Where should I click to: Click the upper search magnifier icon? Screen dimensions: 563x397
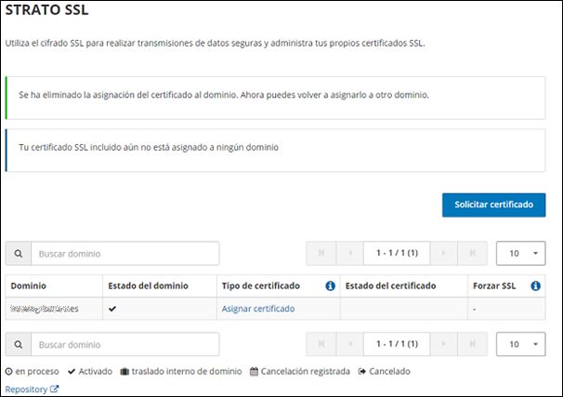[19, 254]
